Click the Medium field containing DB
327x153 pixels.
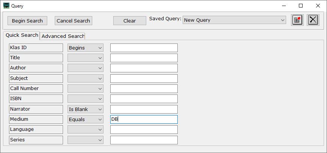pyautogui.click(x=144, y=119)
